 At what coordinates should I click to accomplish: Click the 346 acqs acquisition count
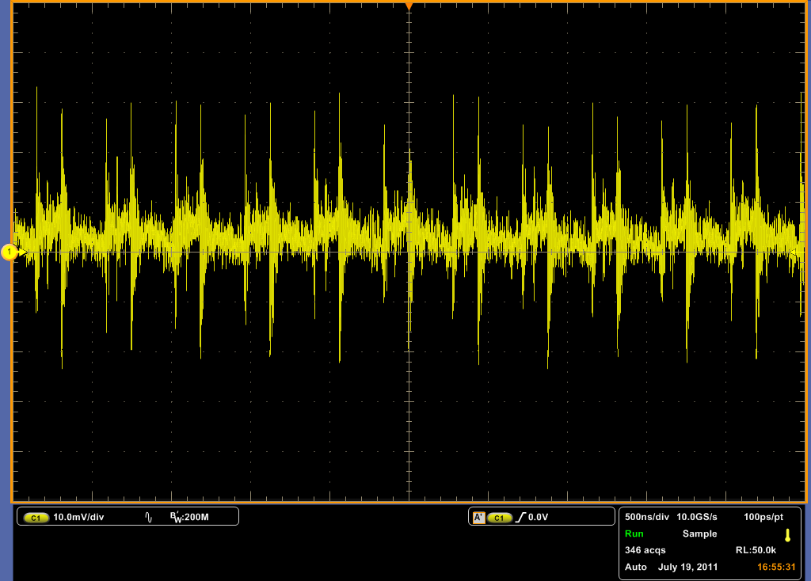coord(645,550)
